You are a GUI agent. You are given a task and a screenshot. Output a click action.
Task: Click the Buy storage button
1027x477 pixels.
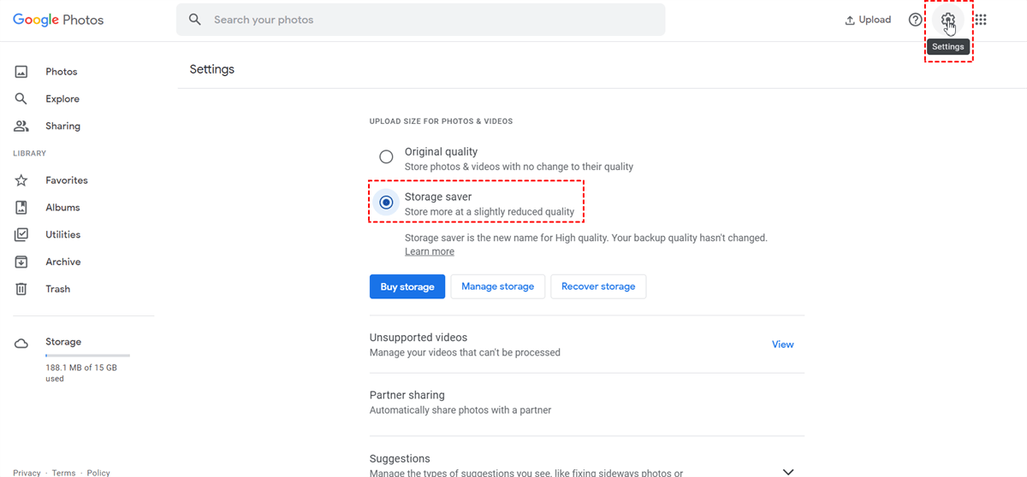pos(407,286)
